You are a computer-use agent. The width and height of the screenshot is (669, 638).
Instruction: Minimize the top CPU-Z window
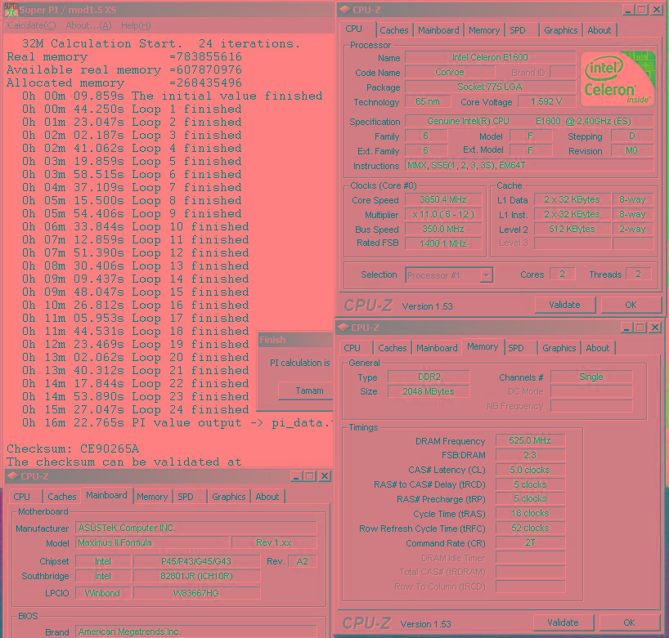click(627, 10)
